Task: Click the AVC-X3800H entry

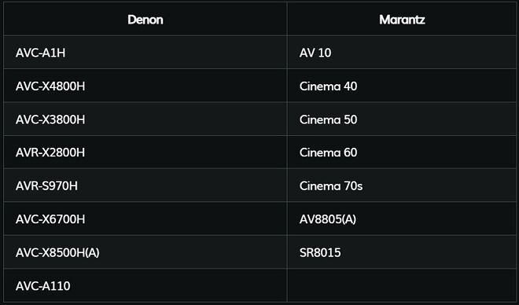Action: 145,119
